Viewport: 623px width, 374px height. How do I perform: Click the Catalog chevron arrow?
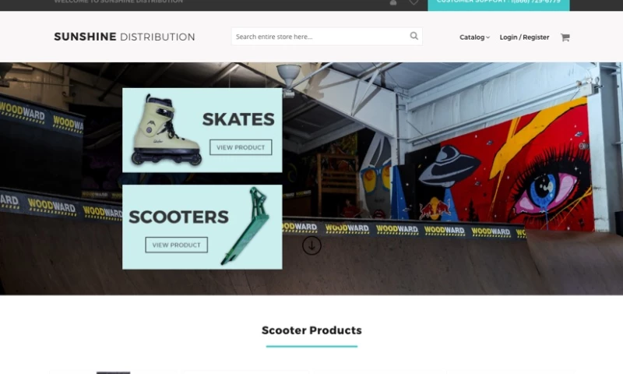(x=488, y=37)
